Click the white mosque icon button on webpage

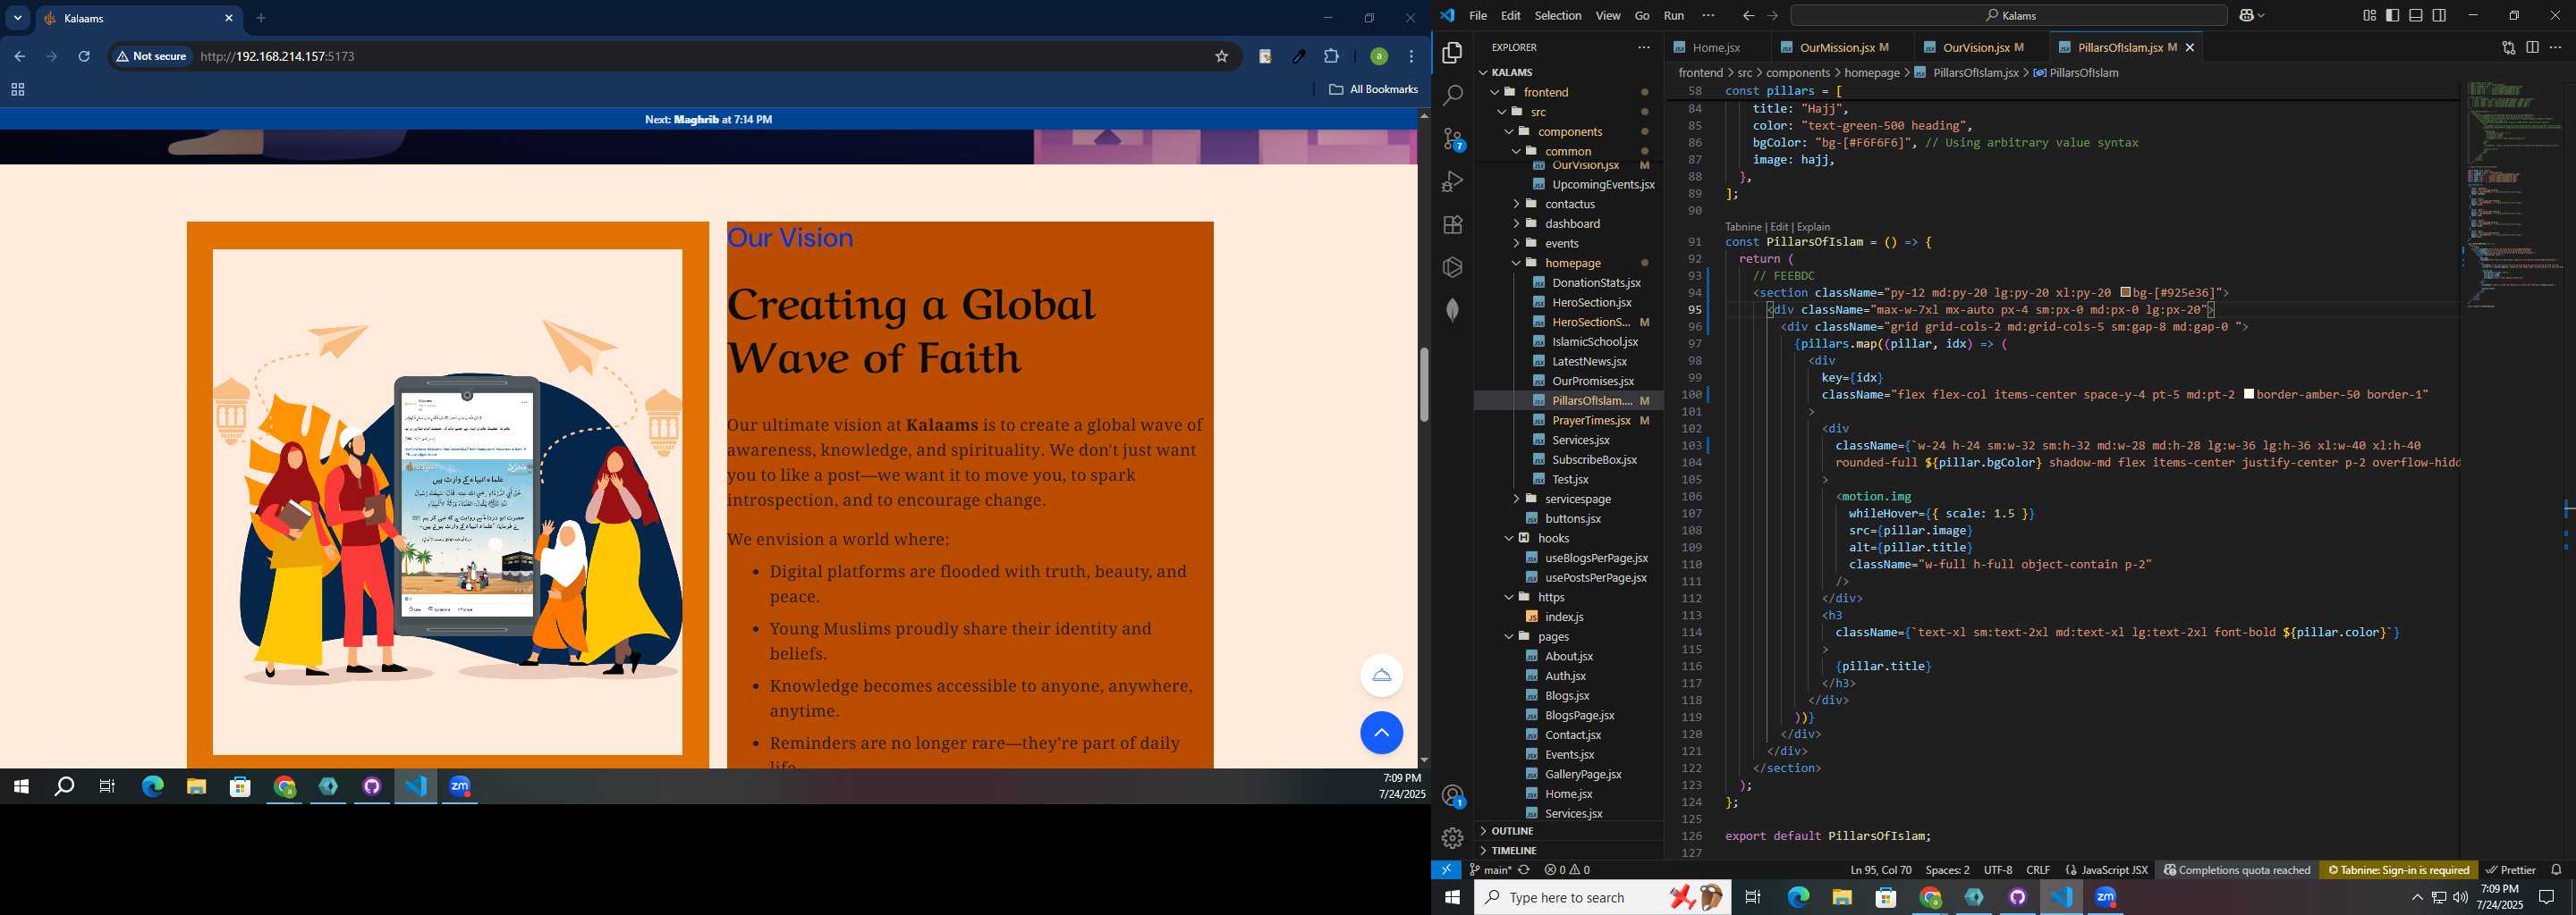click(1381, 676)
